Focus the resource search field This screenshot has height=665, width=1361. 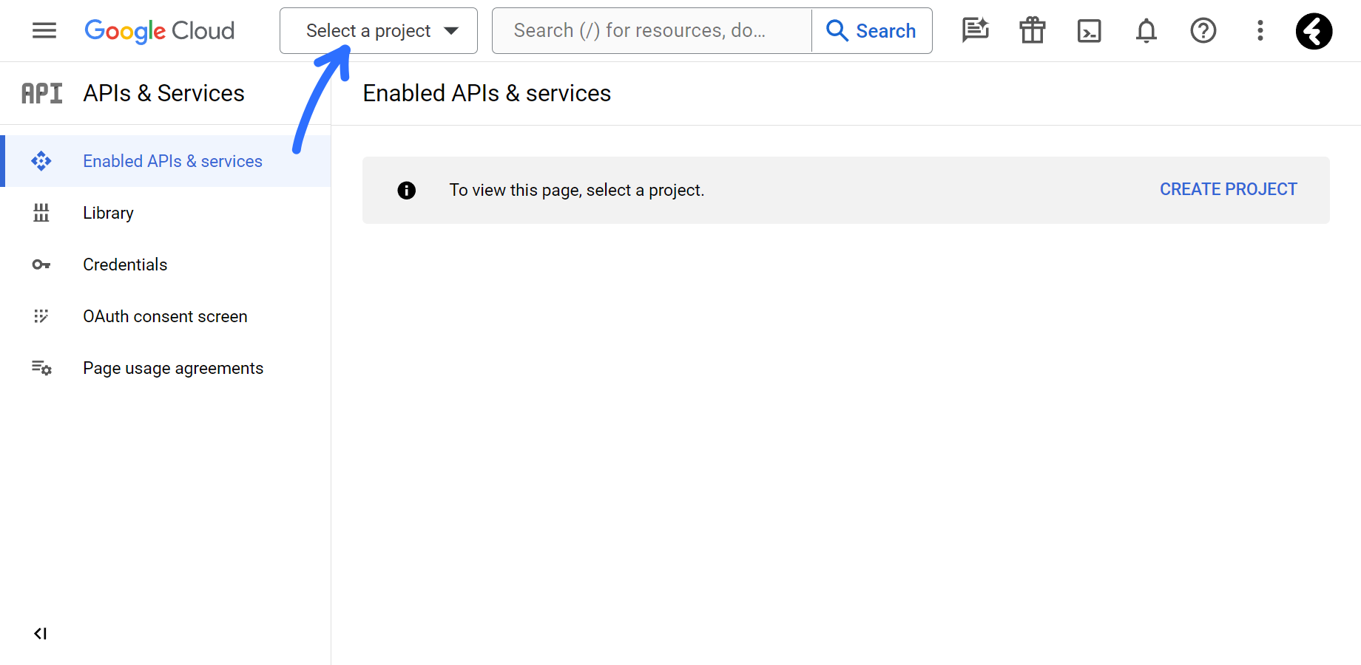[652, 30]
